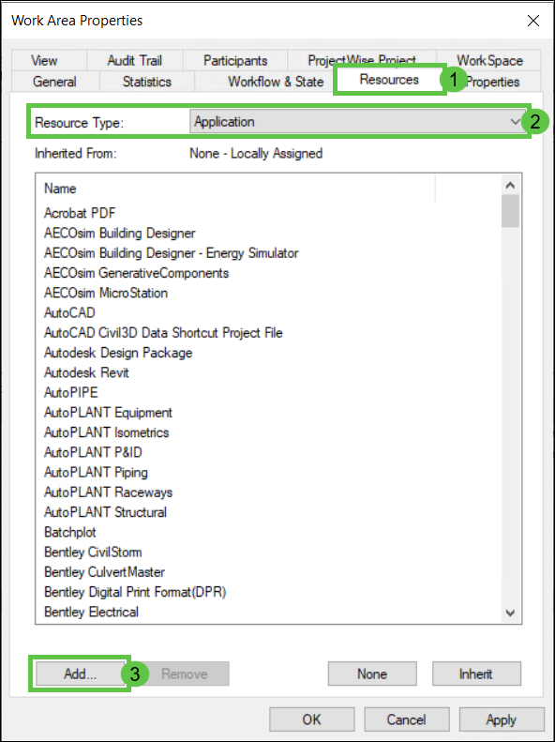The image size is (555, 742).
Task: Choose Autodesk Design Package
Action: 118,353
